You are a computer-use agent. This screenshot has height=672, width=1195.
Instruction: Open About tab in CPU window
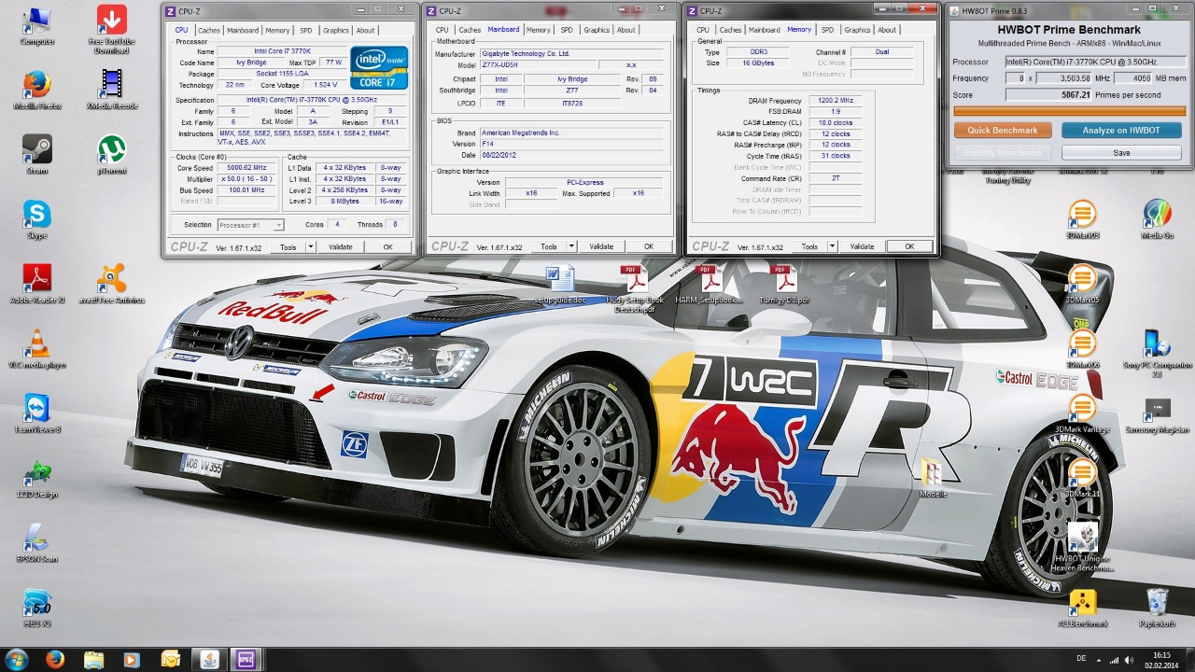coord(365,30)
